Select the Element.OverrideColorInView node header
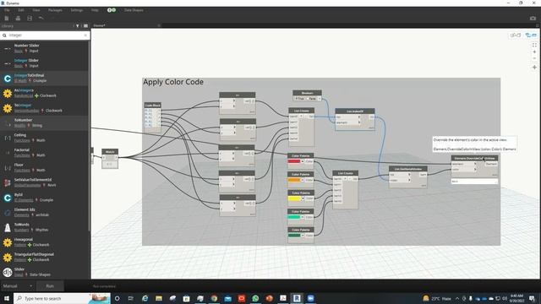541x304 pixels. [475, 158]
